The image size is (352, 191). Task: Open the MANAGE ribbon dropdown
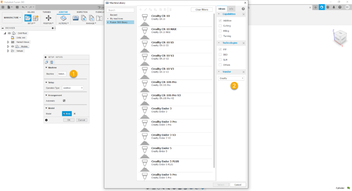pyautogui.click(x=91, y=23)
